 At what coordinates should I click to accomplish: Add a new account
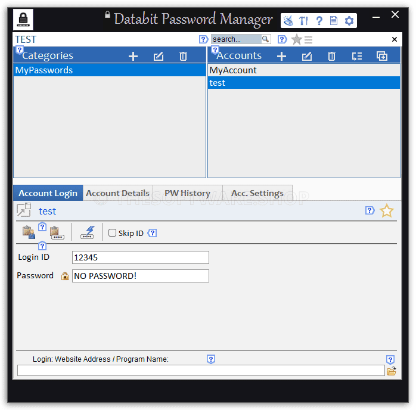click(x=281, y=56)
